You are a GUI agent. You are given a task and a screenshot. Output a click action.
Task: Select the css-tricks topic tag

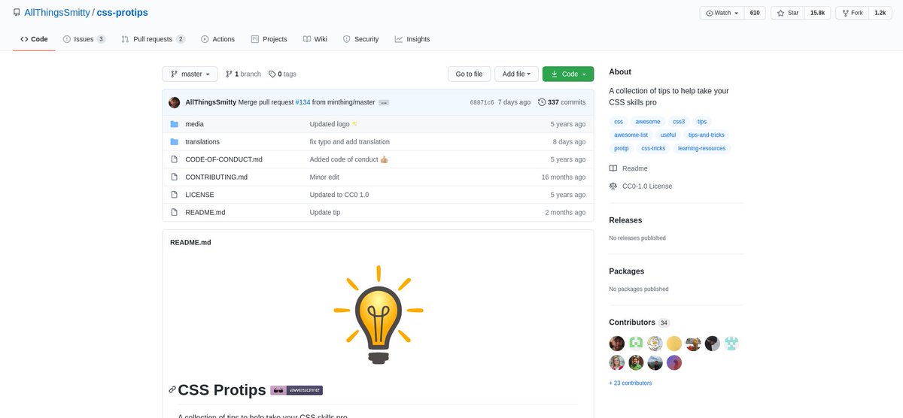(x=653, y=148)
